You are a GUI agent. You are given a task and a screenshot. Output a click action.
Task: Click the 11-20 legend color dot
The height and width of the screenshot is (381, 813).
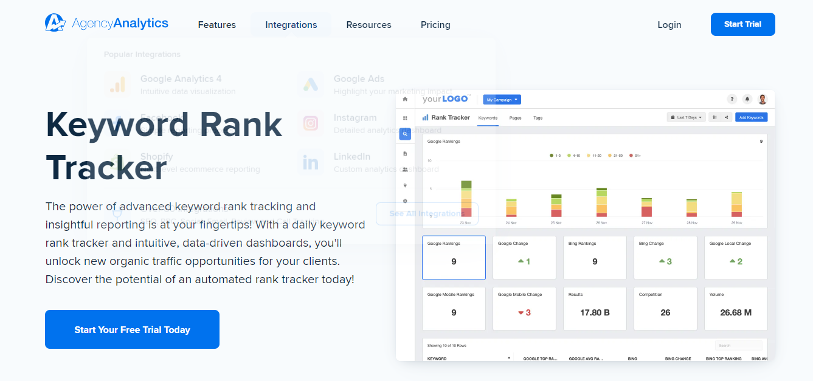(x=589, y=156)
